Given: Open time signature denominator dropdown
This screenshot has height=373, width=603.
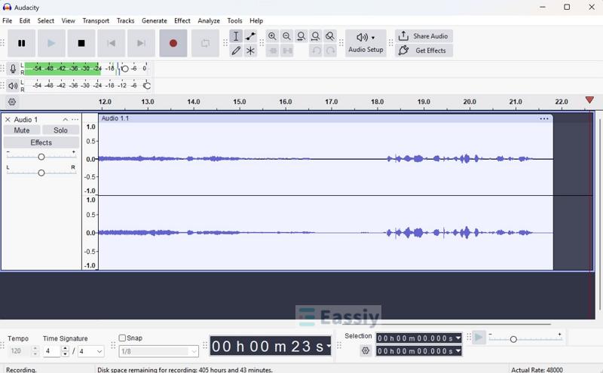Looking at the screenshot, I should [x=90, y=351].
